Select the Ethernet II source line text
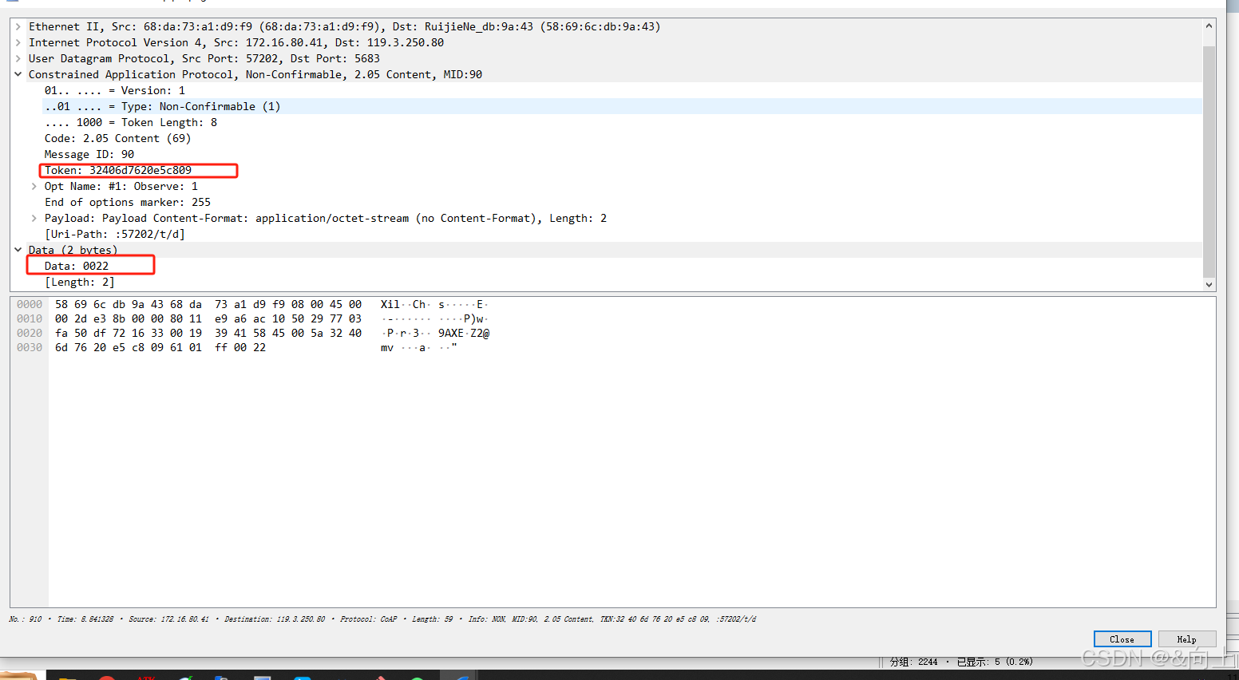Screen dimensions: 1239x680 point(345,26)
